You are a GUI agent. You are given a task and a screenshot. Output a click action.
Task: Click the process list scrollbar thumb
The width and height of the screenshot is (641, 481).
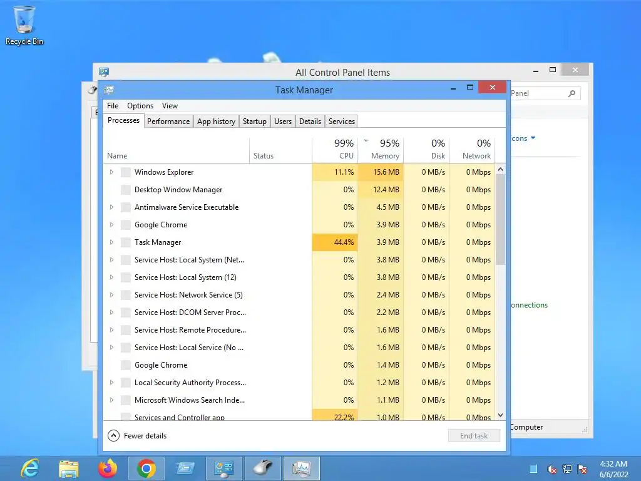point(500,220)
